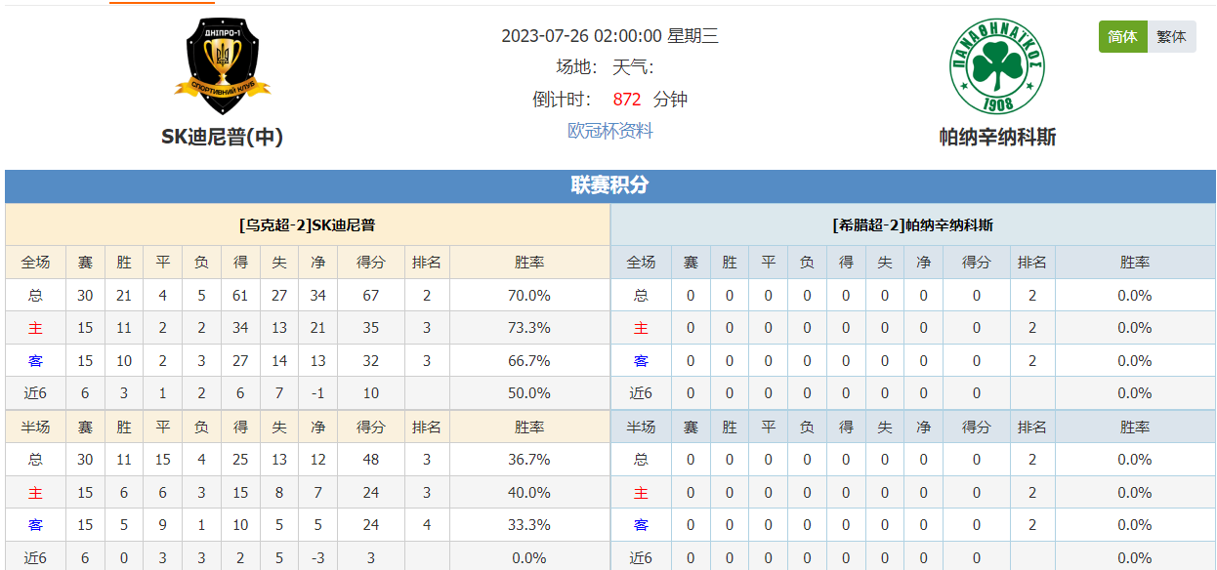Click the [希腊超-2]帕纳辛纳科斯 table heading
The height and width of the screenshot is (570, 1217).
click(912, 225)
